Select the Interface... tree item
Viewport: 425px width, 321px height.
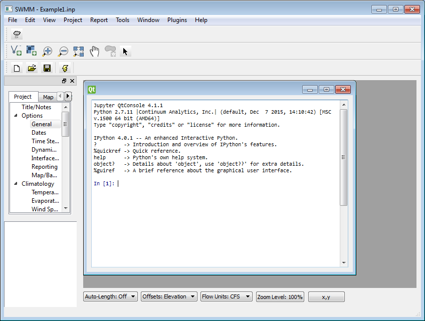45,158
